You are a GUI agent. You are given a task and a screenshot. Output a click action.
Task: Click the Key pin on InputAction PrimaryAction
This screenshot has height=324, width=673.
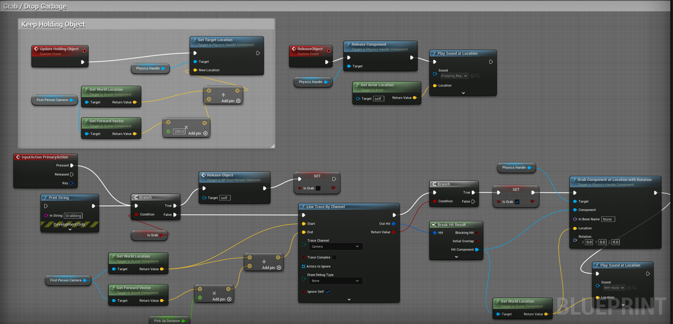pos(71,183)
